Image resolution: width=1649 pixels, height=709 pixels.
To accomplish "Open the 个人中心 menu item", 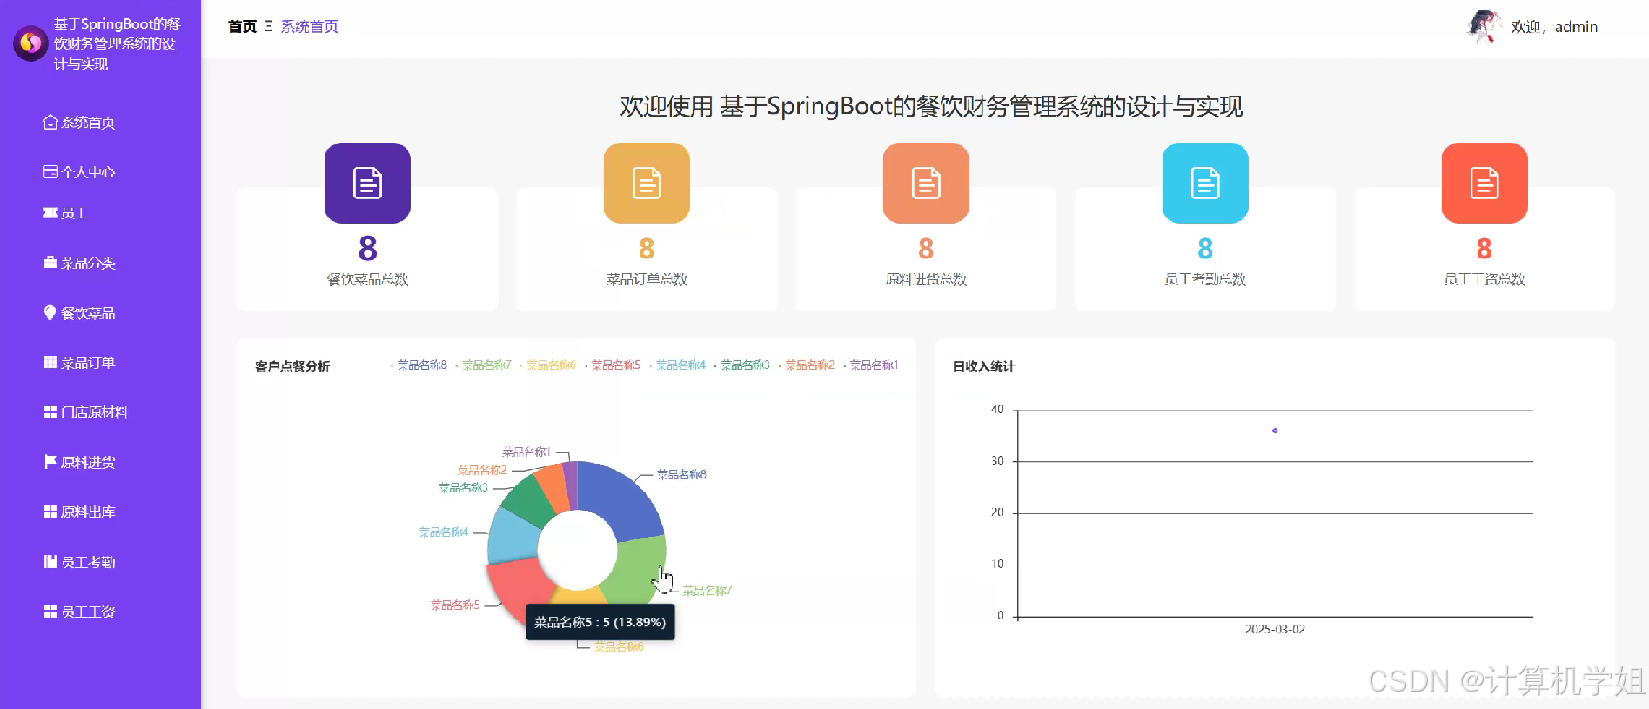I will (87, 172).
